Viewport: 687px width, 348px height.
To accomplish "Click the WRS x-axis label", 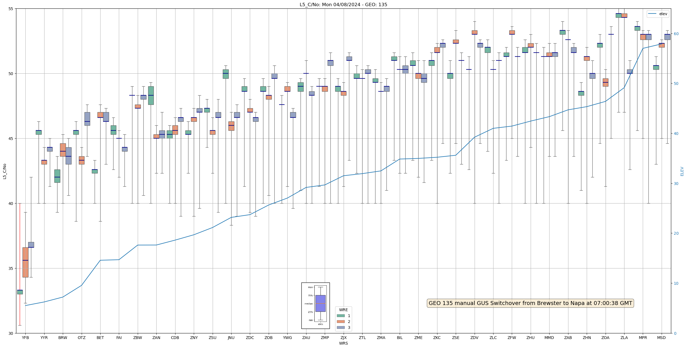I will (343, 344).
